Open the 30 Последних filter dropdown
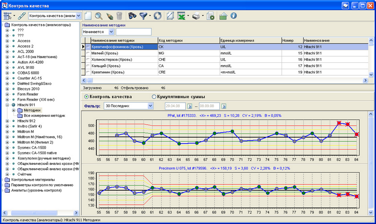The height and width of the screenshot is (224, 376). tap(150, 106)
